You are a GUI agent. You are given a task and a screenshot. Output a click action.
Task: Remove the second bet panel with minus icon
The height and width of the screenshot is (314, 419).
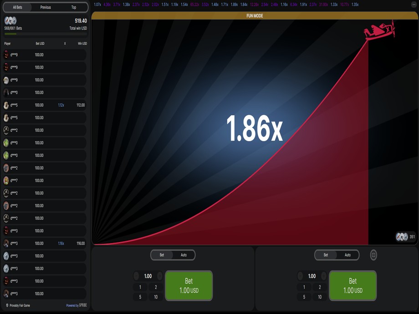(373, 255)
